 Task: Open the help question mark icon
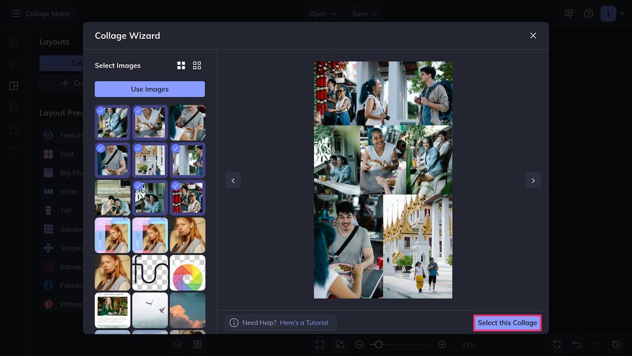(588, 13)
